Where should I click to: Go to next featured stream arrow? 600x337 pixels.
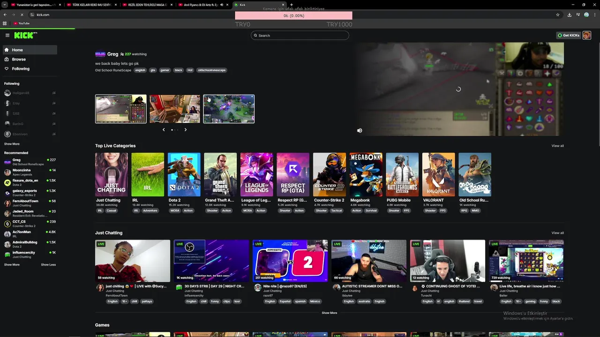(185, 130)
